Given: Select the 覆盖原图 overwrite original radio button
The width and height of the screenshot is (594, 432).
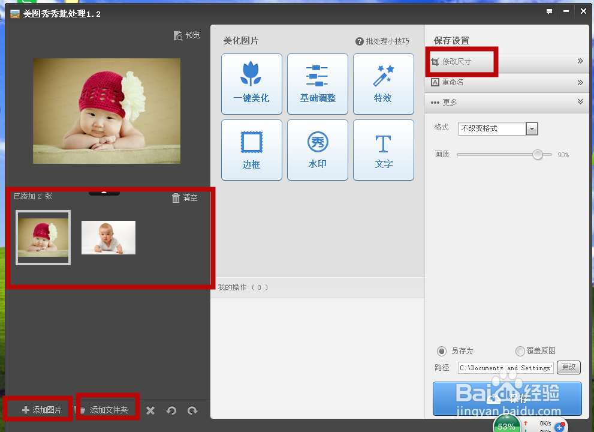Looking at the screenshot, I should pos(519,351).
